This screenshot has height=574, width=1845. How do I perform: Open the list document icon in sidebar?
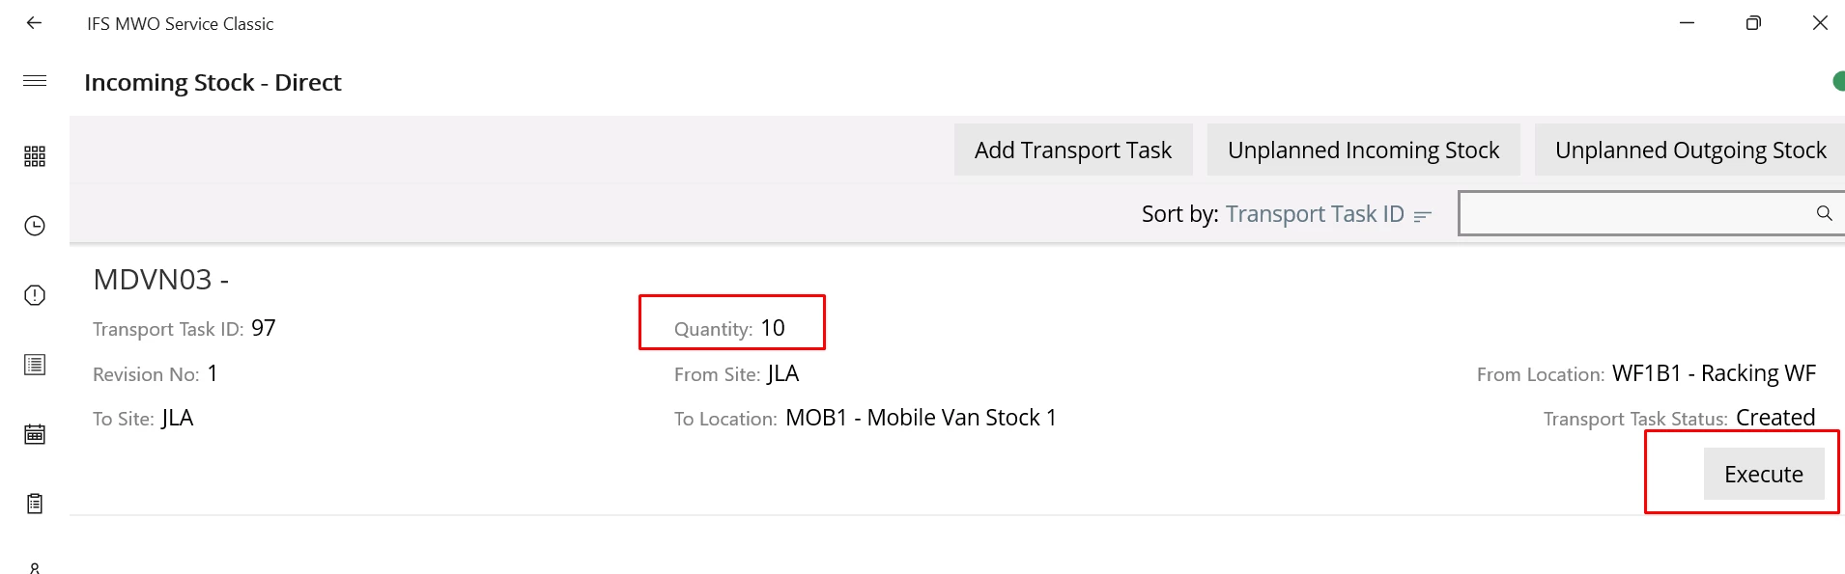(35, 365)
